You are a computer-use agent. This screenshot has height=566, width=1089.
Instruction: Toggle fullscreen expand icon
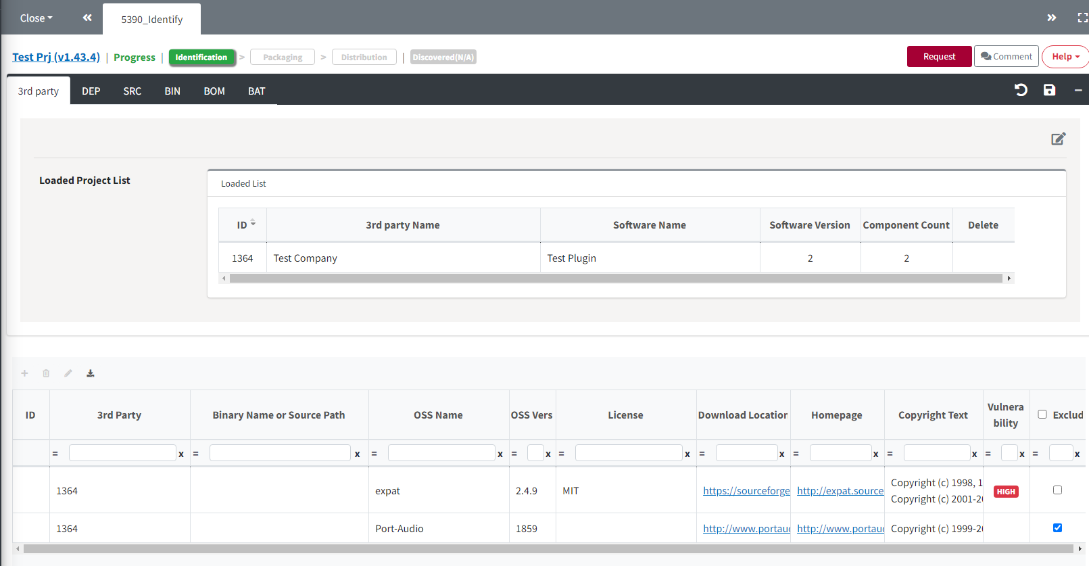pos(1083,18)
